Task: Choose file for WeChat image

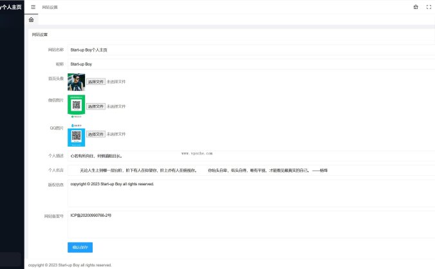Action: click(x=96, y=106)
